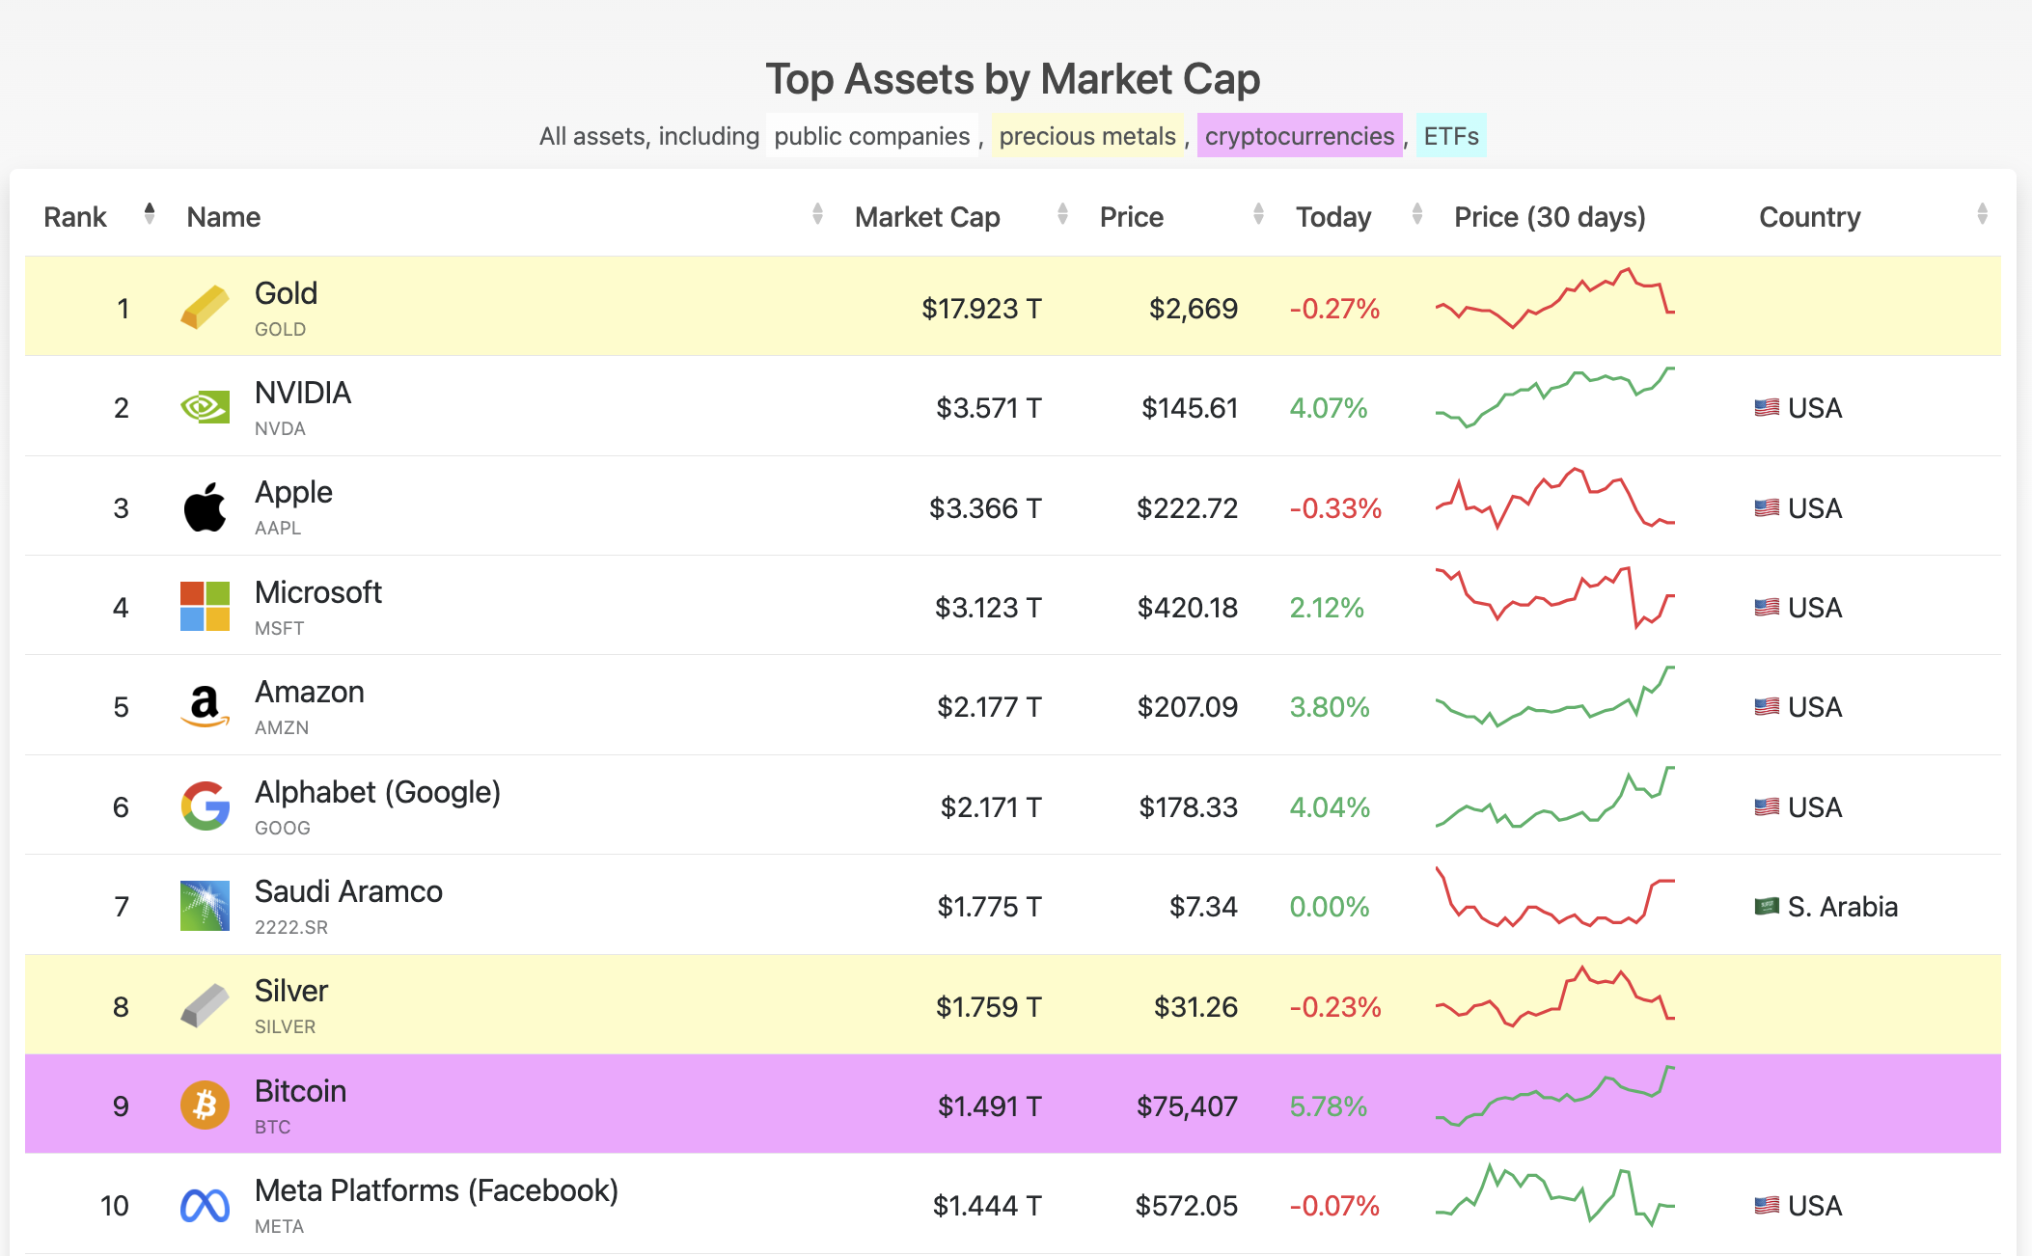Filter by ETFs tag
The width and height of the screenshot is (2032, 1256).
click(1451, 136)
